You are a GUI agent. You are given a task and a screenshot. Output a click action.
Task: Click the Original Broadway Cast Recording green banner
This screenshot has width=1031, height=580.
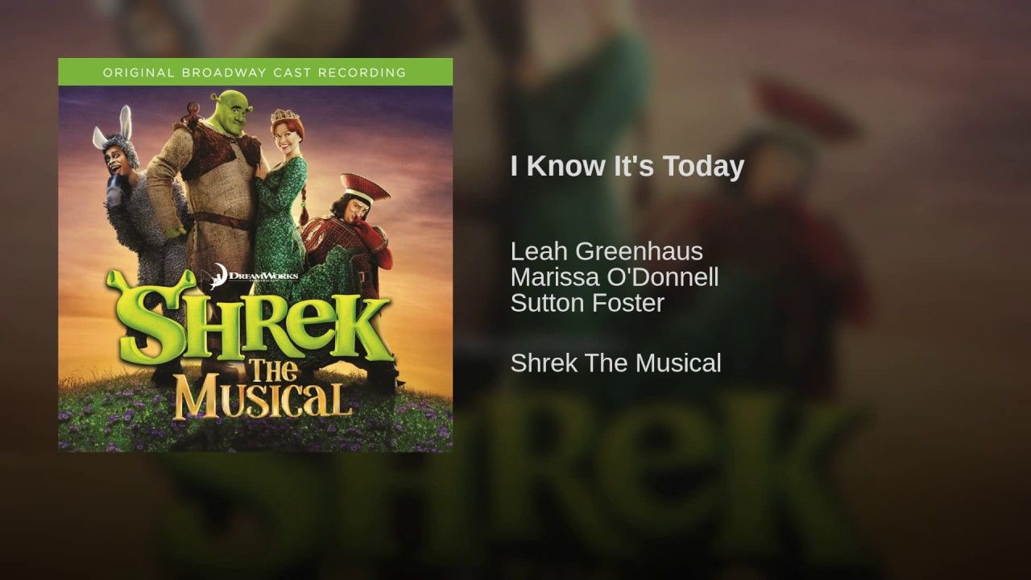pyautogui.click(x=255, y=72)
